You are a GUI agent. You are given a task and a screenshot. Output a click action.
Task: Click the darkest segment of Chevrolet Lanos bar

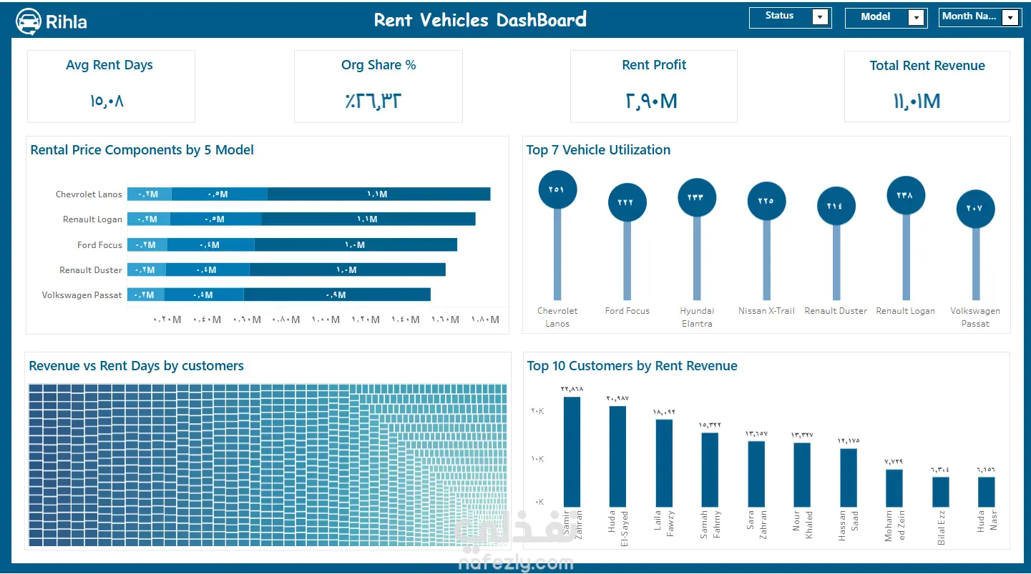[379, 194]
